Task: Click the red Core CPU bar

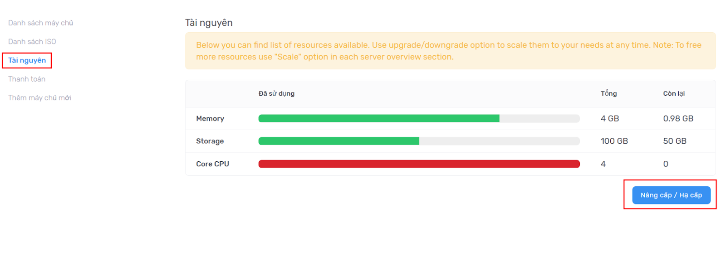Action: tap(419, 164)
